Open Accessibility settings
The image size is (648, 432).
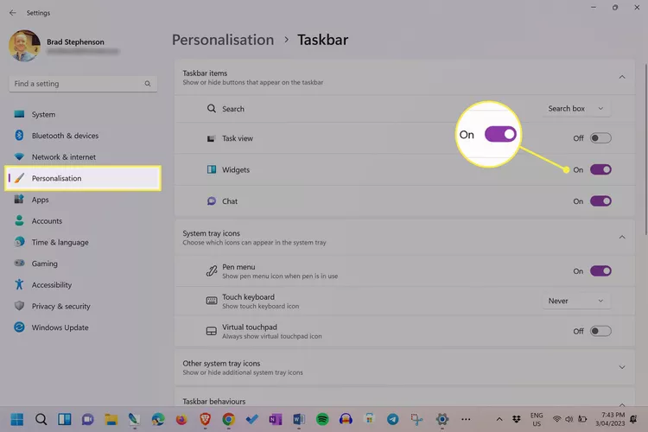click(83, 285)
